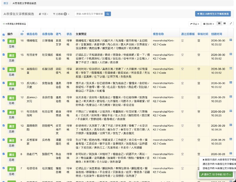Sort by 场景名称 column header
The width and height of the screenshot is (236, 182).
47,34
